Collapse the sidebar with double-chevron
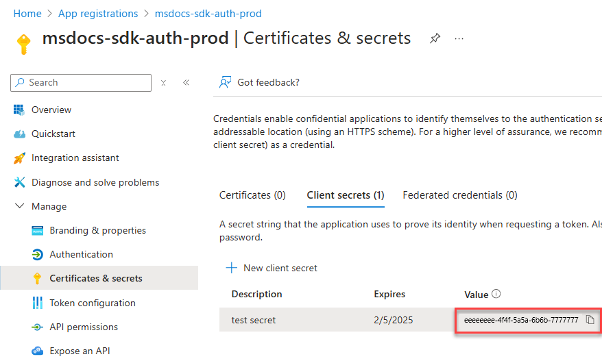Viewport: 602px width, 361px height. point(186,83)
